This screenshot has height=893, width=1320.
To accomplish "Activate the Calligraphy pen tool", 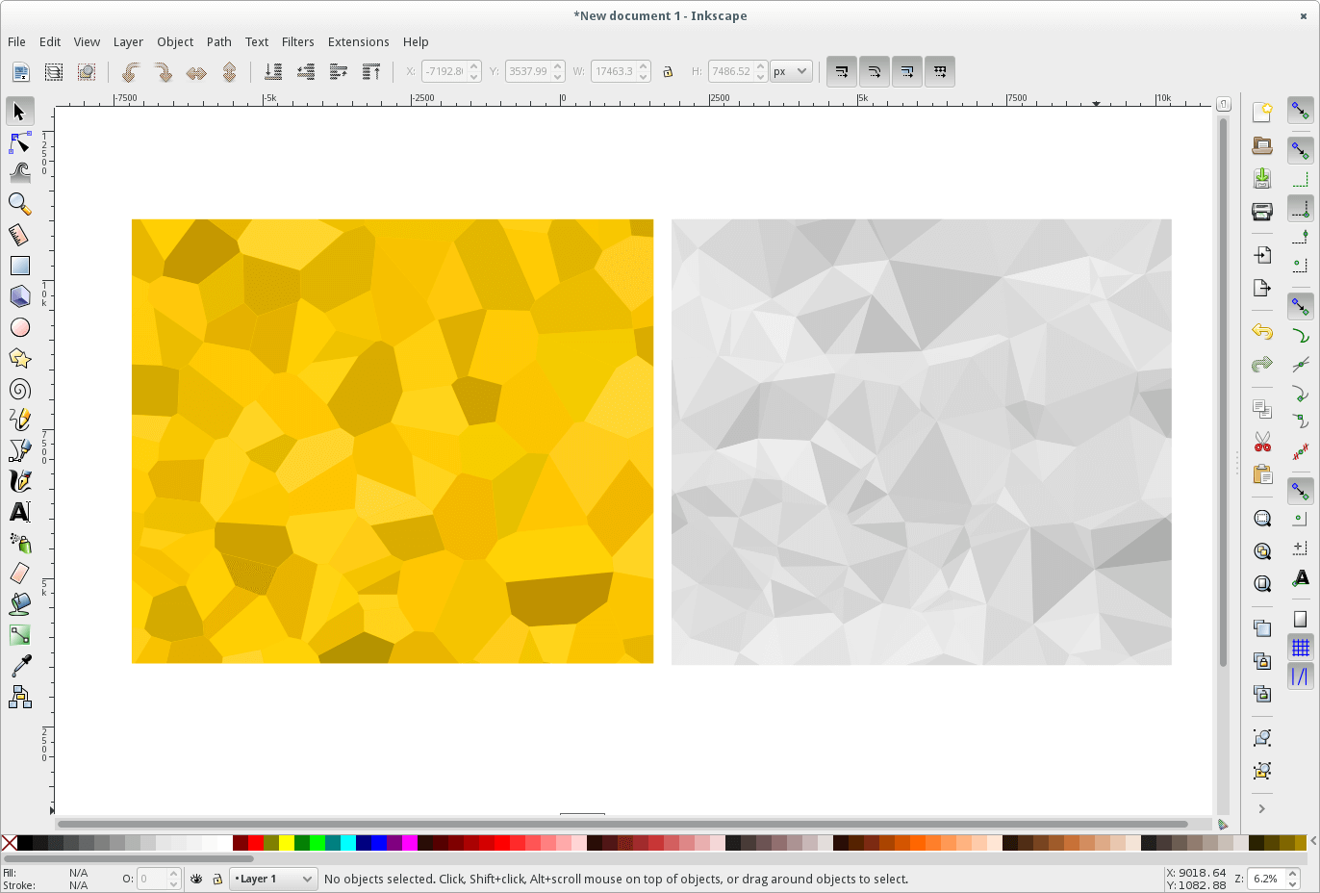I will click(x=19, y=480).
